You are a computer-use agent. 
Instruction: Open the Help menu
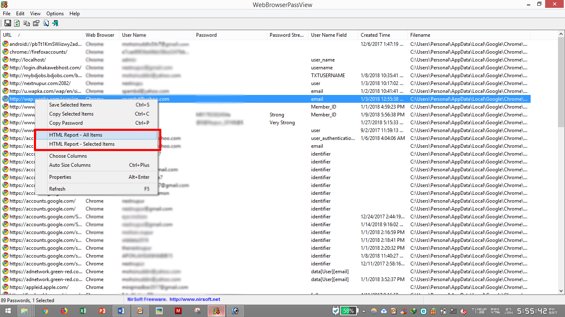click(75, 14)
